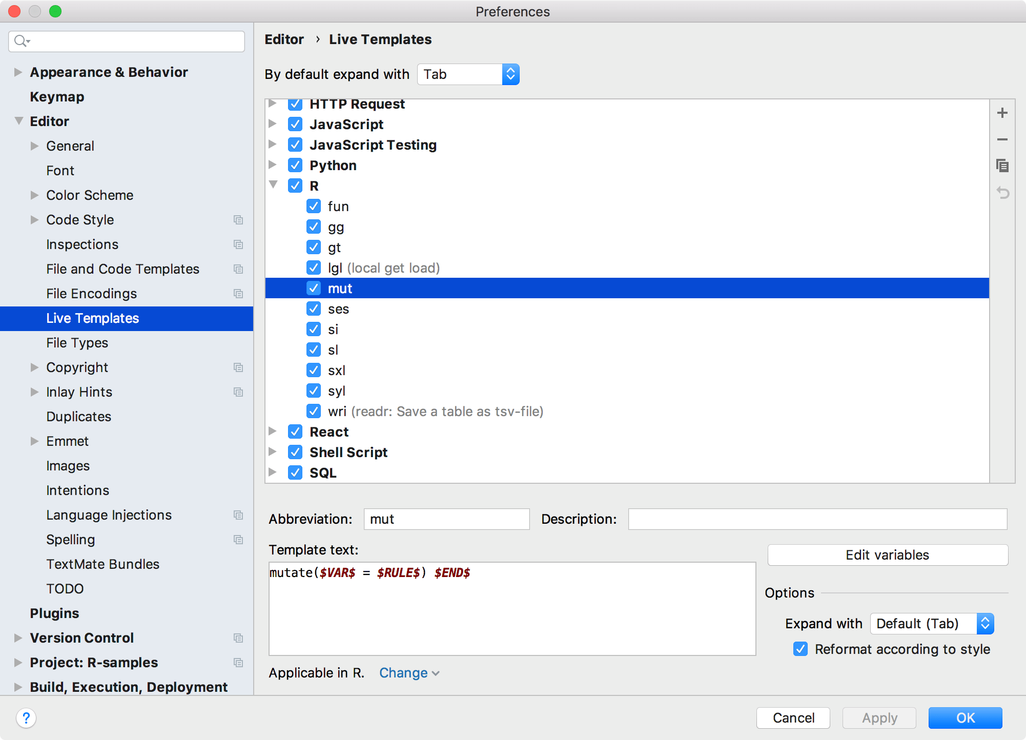Click the search field icon
The height and width of the screenshot is (740, 1026).
coord(25,40)
